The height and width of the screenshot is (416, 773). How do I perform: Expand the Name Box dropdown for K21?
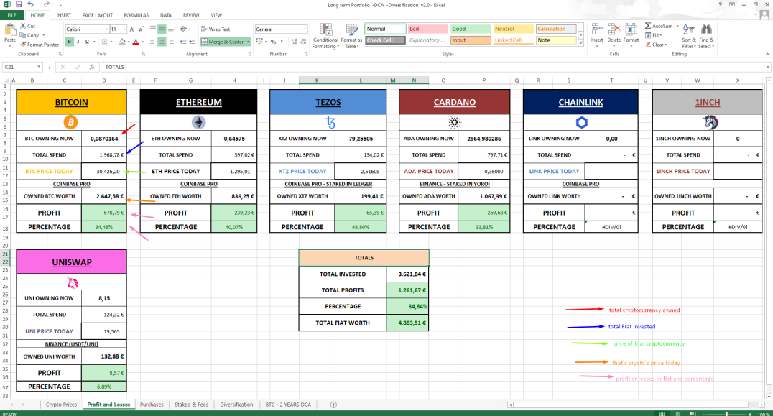pyautogui.click(x=39, y=67)
